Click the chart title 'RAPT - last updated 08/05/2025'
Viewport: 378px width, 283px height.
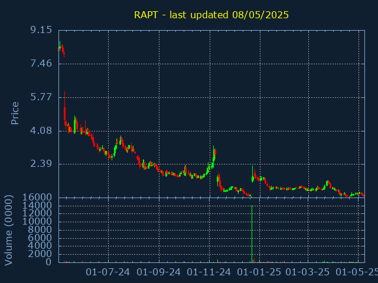[211, 15]
